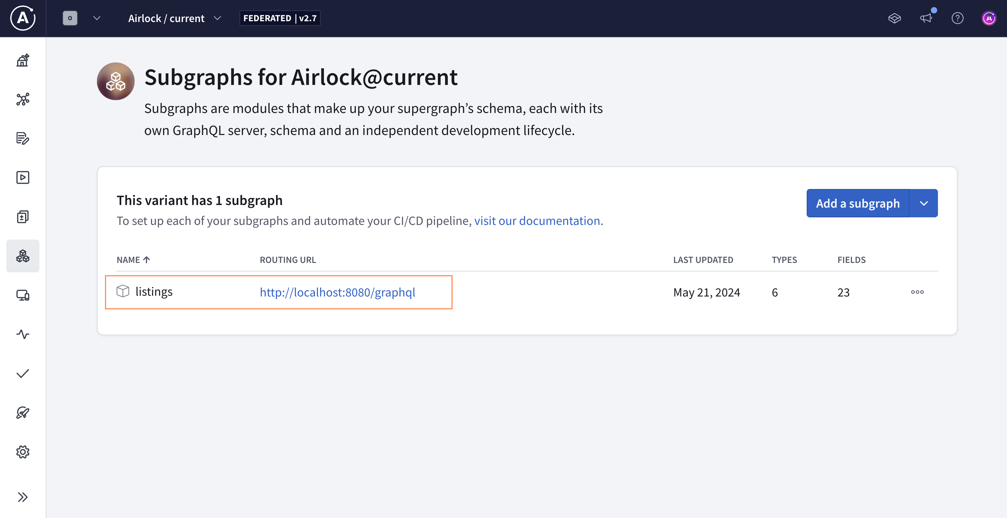View Insights via the activity pulse icon
Image resolution: width=1007 pixels, height=518 pixels.
pyautogui.click(x=23, y=334)
